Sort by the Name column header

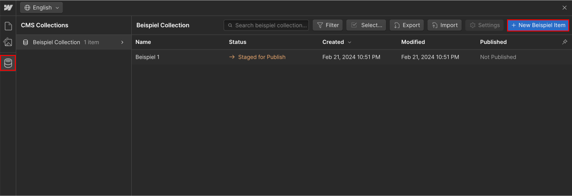click(143, 42)
